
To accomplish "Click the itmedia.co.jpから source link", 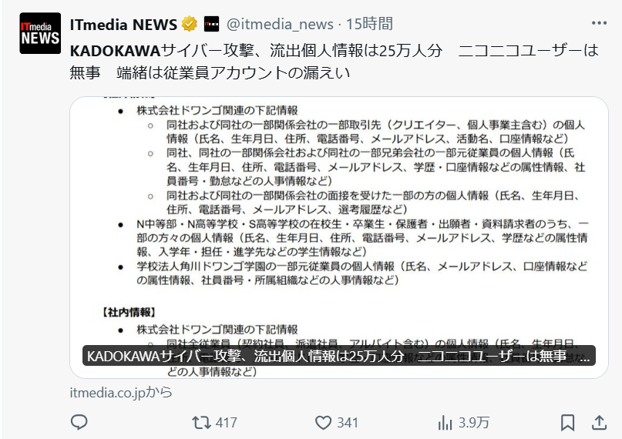I will point(121,392).
